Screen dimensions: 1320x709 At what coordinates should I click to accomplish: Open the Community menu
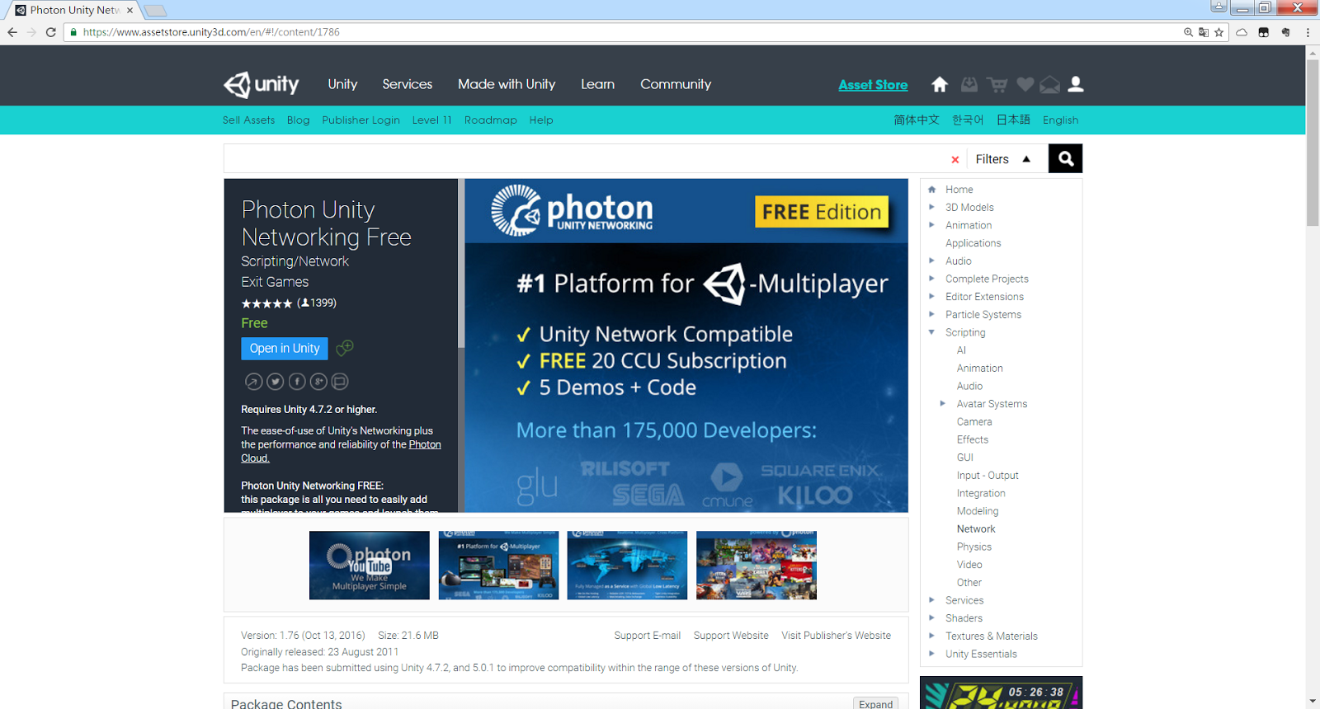(x=676, y=84)
